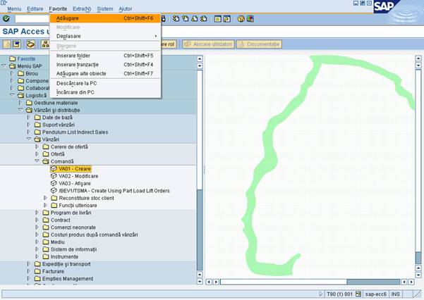Click the Alocare utilizatori button
The image size is (424, 300).
[209, 44]
